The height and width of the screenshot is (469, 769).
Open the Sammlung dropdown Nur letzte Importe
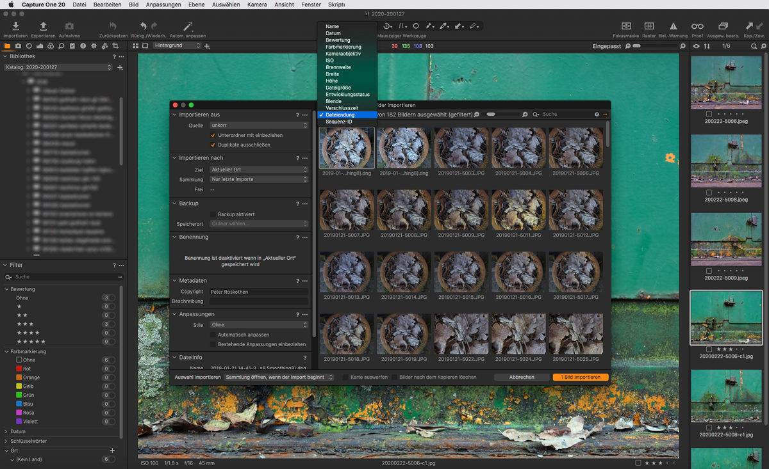coord(259,179)
